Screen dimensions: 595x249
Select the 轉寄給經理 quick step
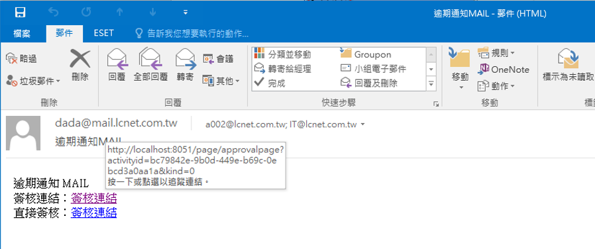283,69
